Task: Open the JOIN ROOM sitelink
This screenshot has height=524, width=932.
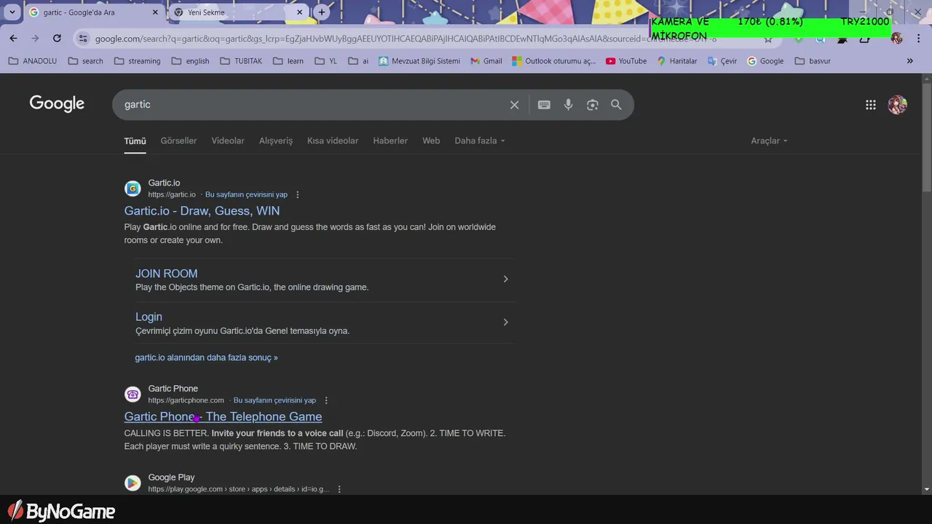Action: click(166, 274)
